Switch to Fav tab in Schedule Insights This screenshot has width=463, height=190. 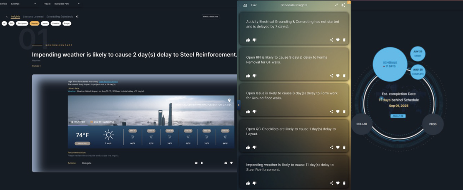pyautogui.click(x=254, y=5)
